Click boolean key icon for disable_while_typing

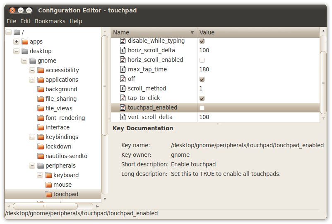click(123, 41)
